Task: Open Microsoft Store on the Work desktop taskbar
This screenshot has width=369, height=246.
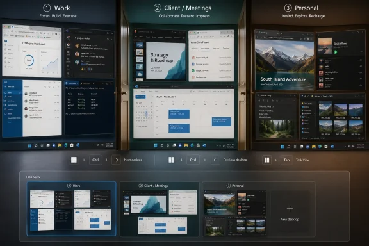Action: pyautogui.click(x=72, y=145)
